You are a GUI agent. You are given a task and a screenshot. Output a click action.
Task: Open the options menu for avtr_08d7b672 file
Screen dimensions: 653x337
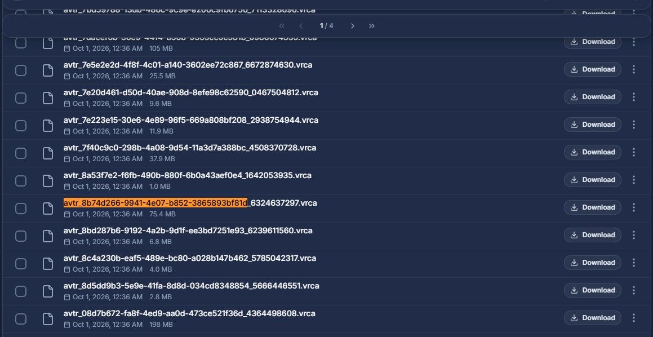pos(633,318)
